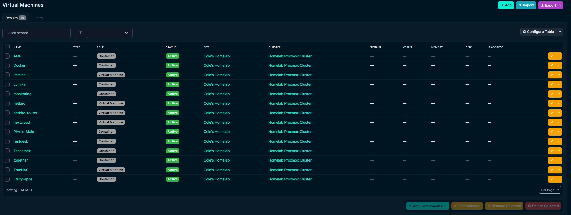Click the pencil edit icon for TrueNAS

552,170
